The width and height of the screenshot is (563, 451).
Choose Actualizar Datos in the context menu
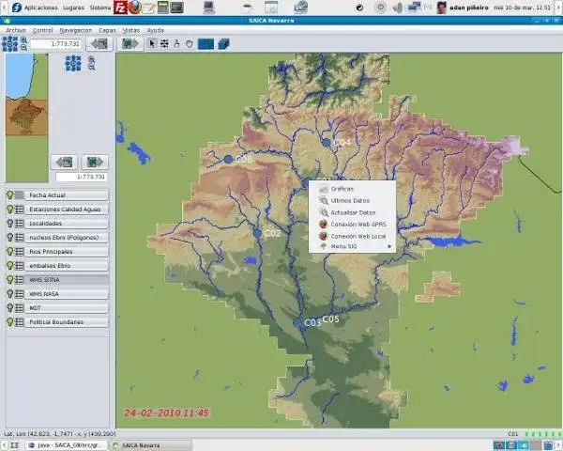(x=352, y=212)
